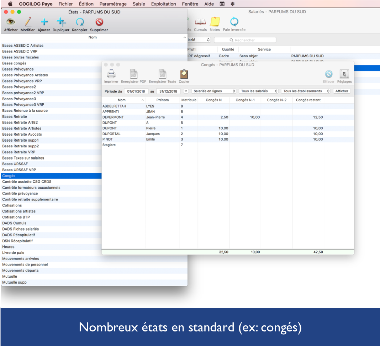The image size is (380, 346).
Task: Open the Tous les établissements dropdown
Action: click(x=306, y=91)
